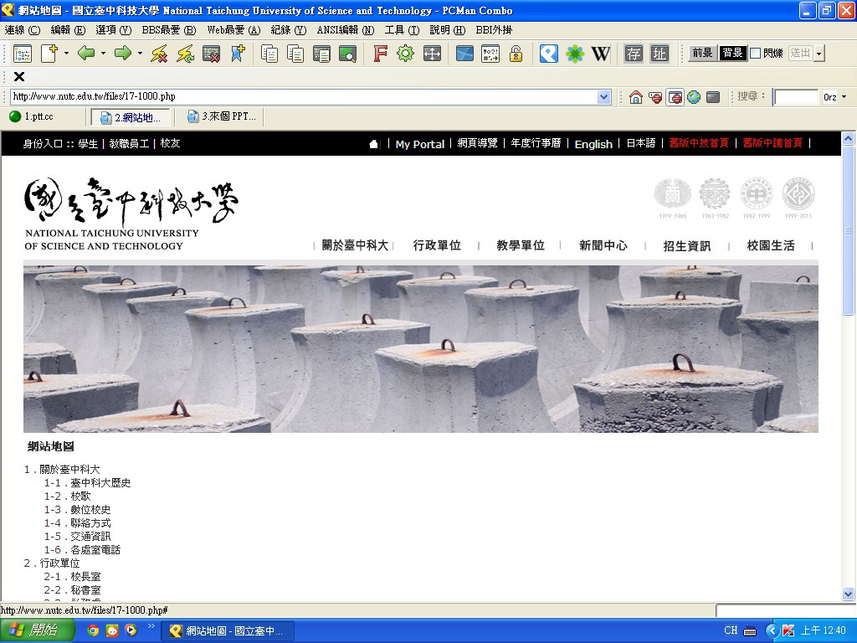Open the 工具 (T) menu

click(x=403, y=30)
